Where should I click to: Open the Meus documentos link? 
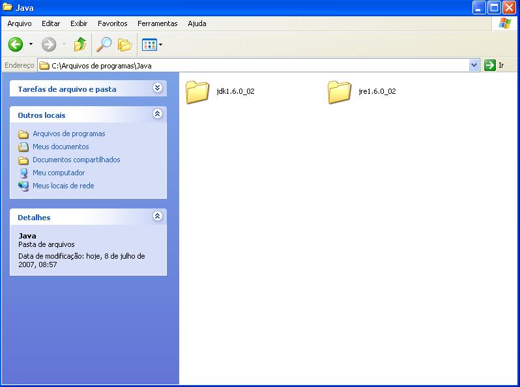(61, 147)
